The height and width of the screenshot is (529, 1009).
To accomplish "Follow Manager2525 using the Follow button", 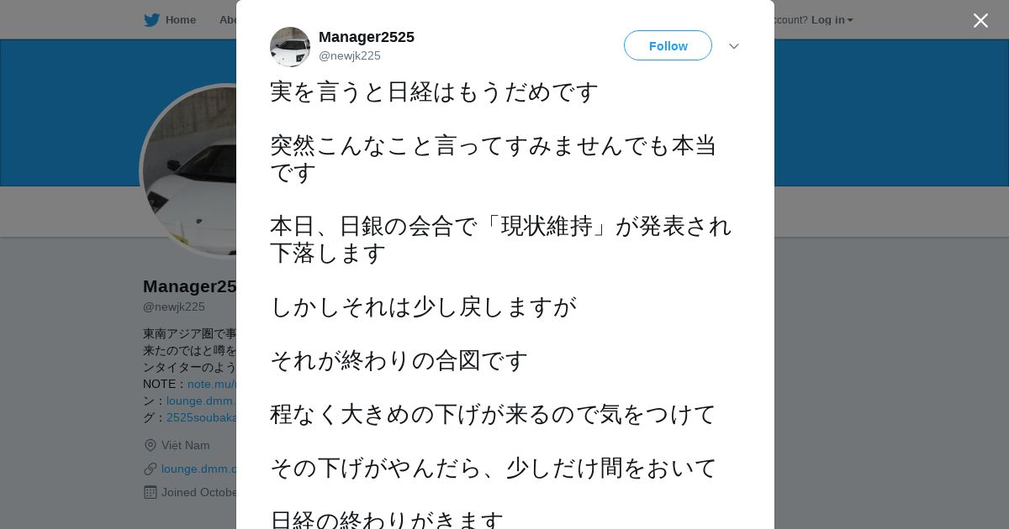I will point(668,45).
